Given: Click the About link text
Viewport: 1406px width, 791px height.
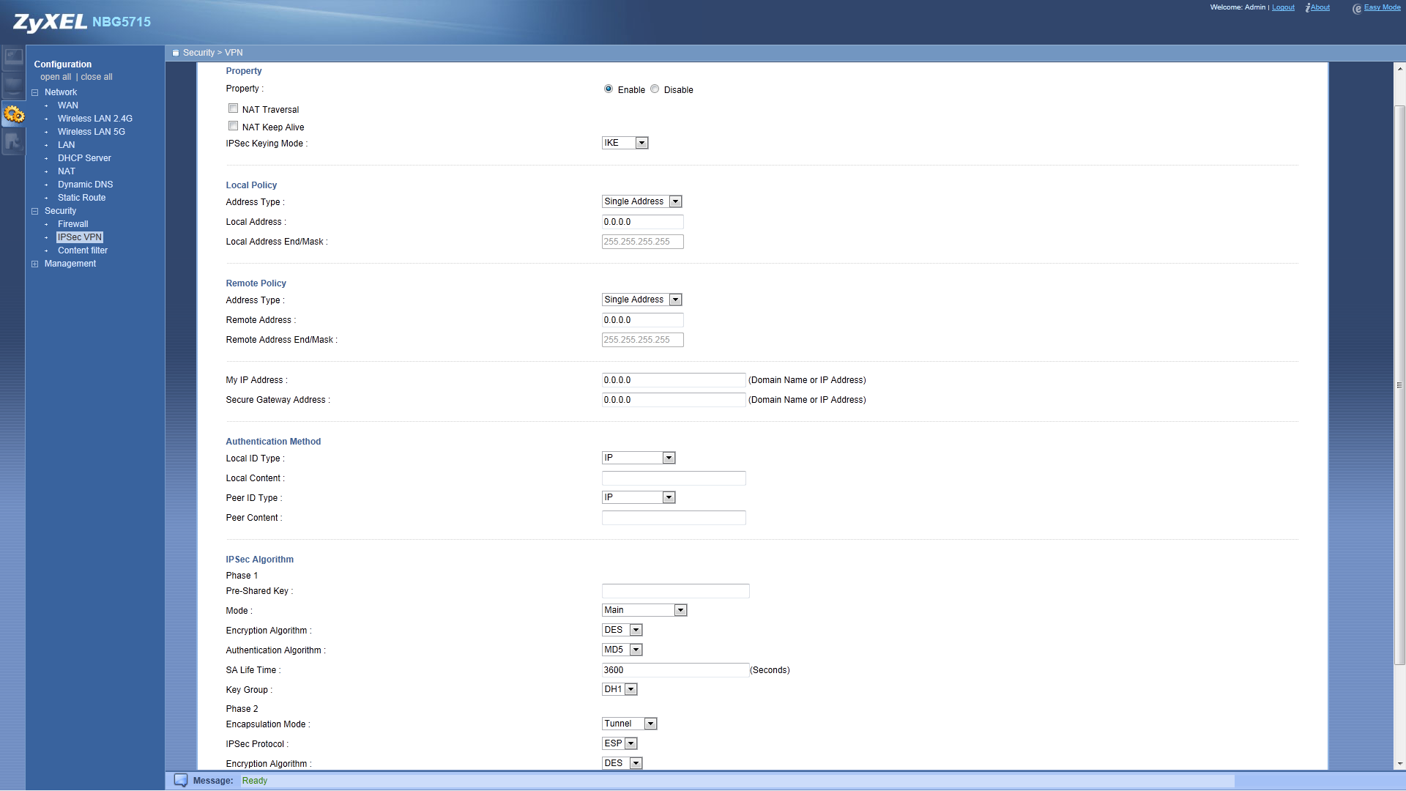Looking at the screenshot, I should coord(1320,7).
